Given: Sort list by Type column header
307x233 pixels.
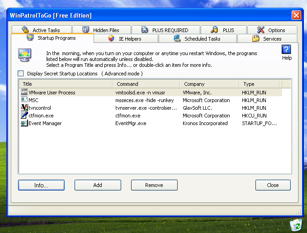Looking at the screenshot, I should pyautogui.click(x=259, y=84).
